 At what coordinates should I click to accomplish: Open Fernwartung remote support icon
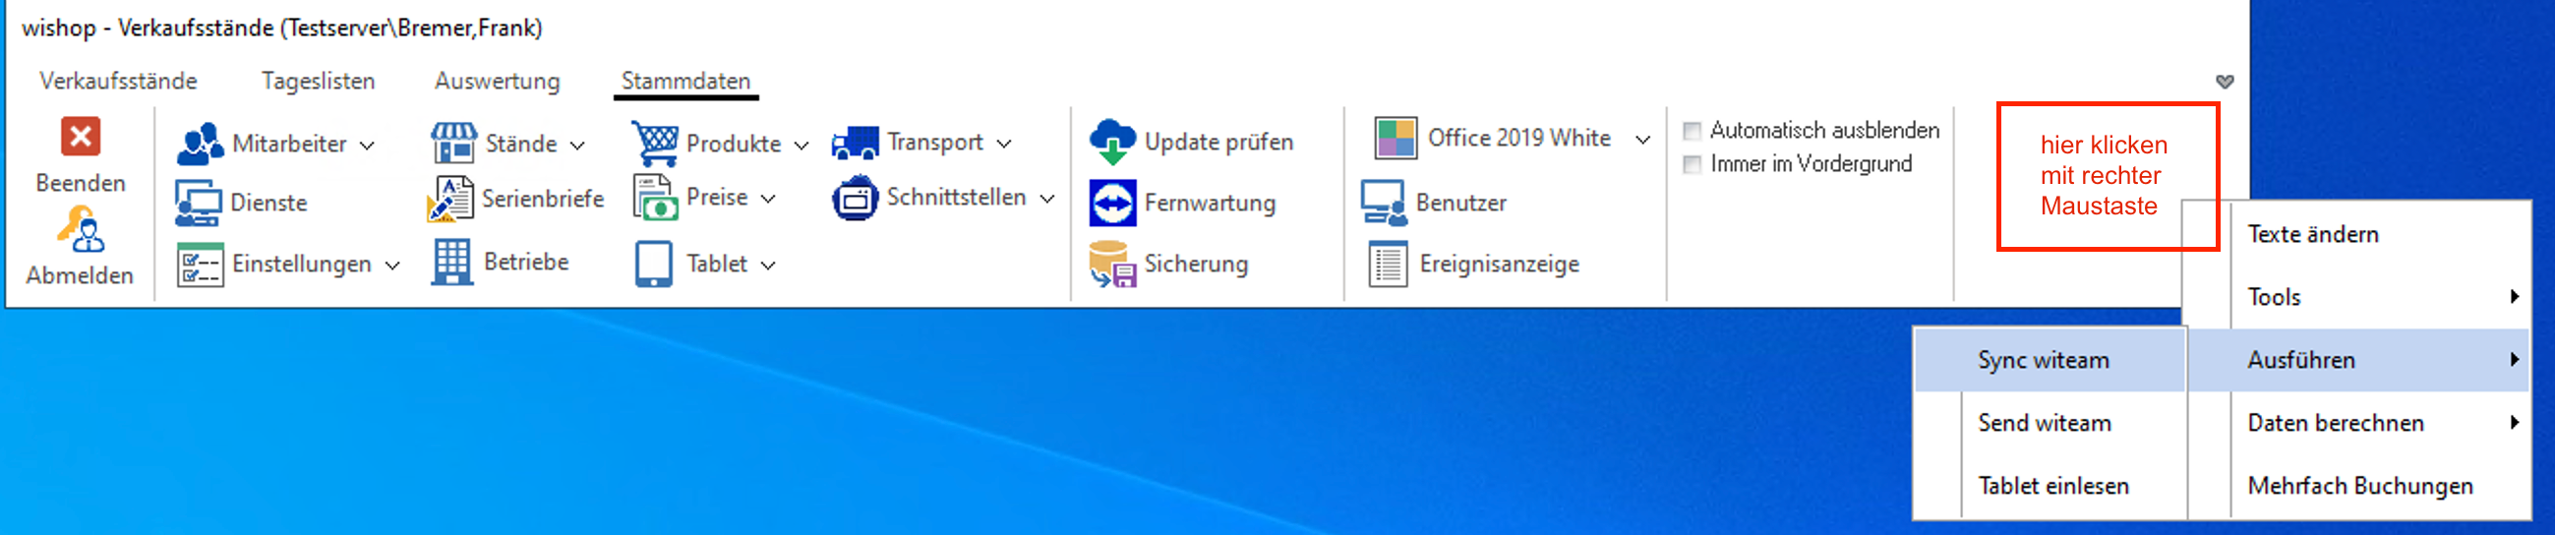pyautogui.click(x=1112, y=204)
